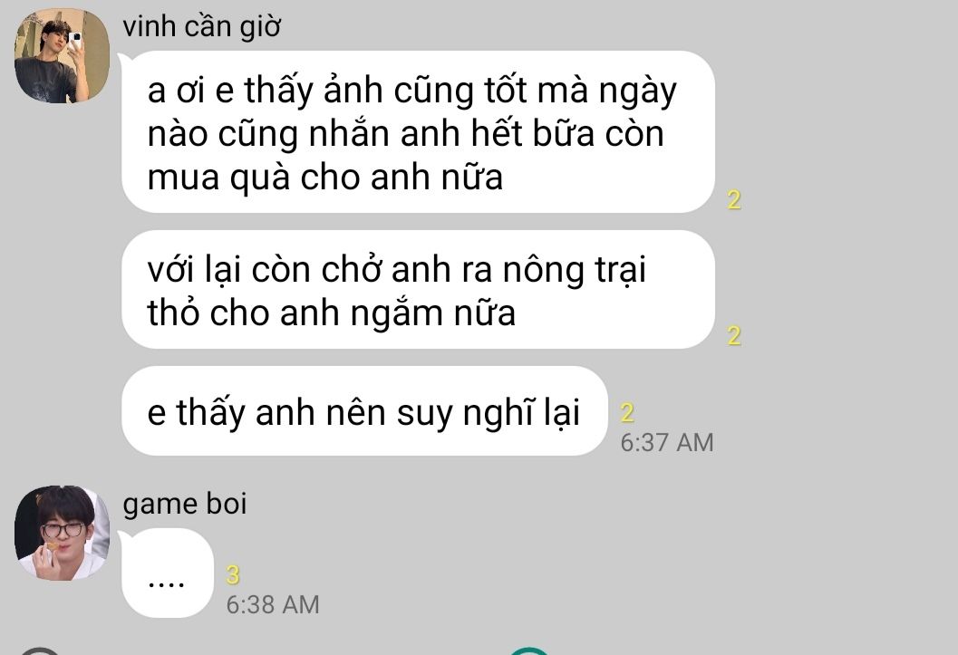
Task: Tap the glasses in game boi's avatar
Action: (63, 530)
